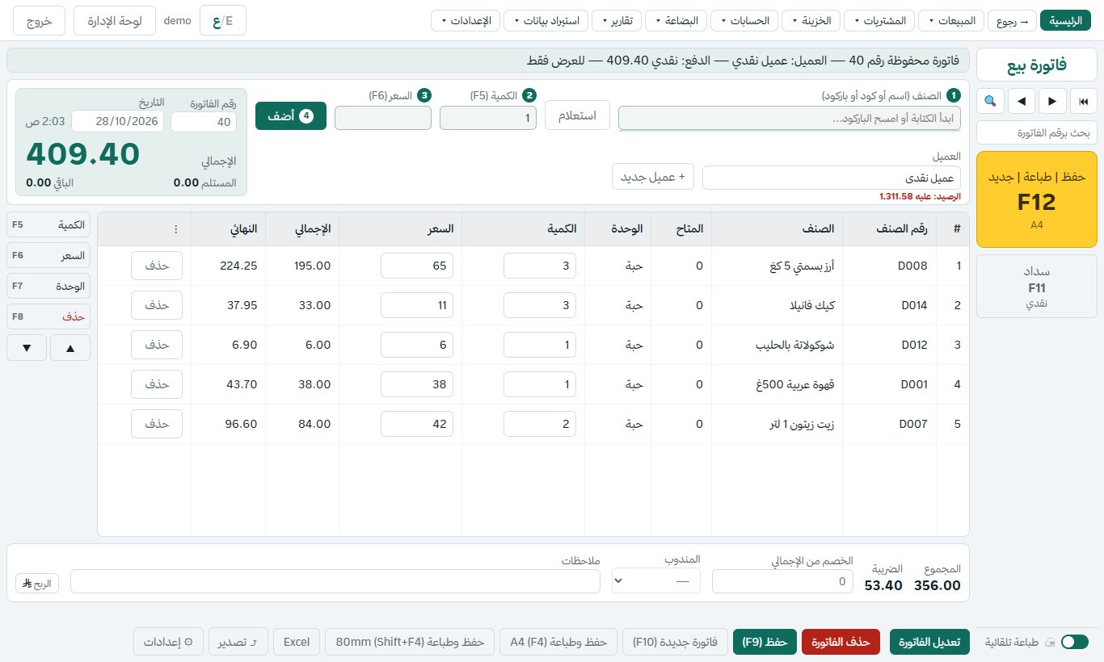Expand the الحسابات menu
Screen dimensions: 1104x662
pyautogui.click(x=745, y=20)
